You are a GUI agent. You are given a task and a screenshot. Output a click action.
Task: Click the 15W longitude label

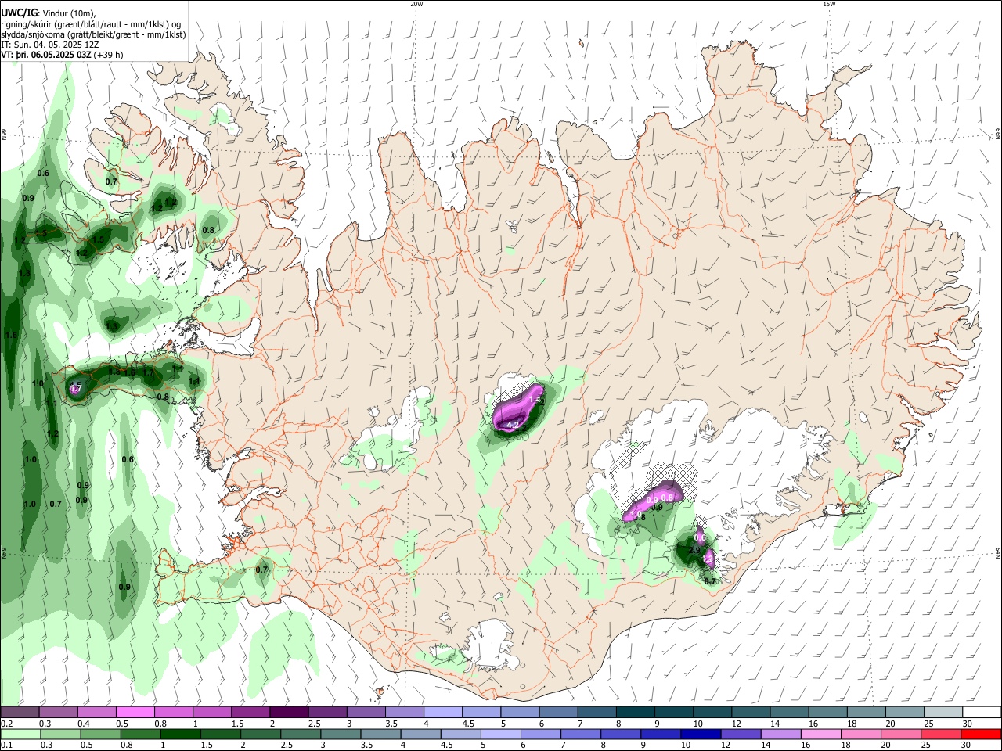coord(829,4)
